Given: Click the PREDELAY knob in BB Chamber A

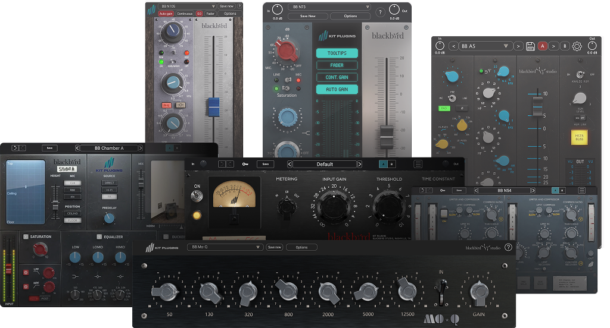Looking at the screenshot, I should [x=110, y=218].
